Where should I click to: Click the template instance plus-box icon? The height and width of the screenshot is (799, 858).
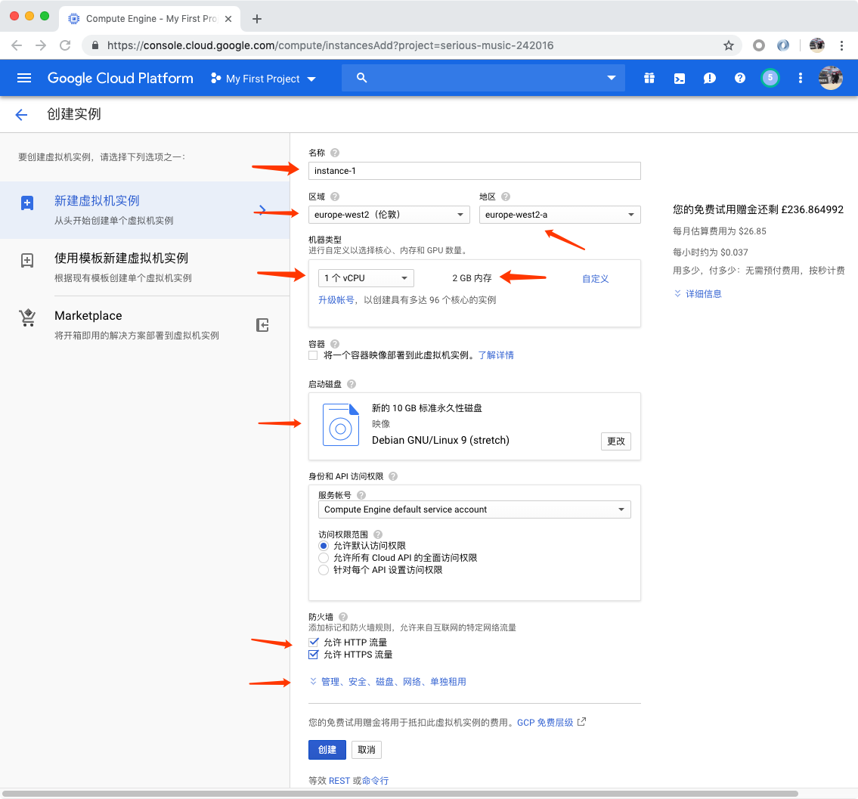[26, 261]
